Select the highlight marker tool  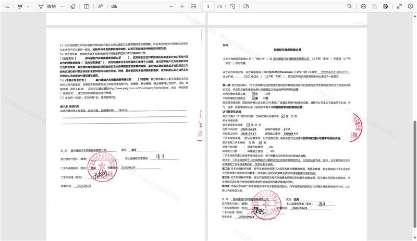20,6
